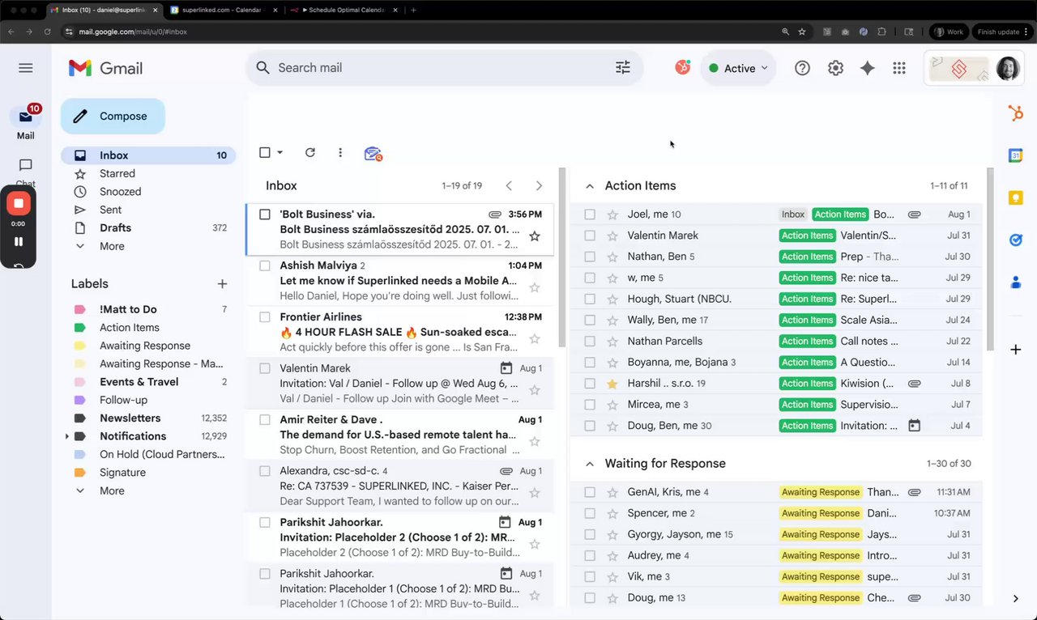Open the Drafts folder
Image resolution: width=1037 pixels, height=620 pixels.
click(x=115, y=228)
